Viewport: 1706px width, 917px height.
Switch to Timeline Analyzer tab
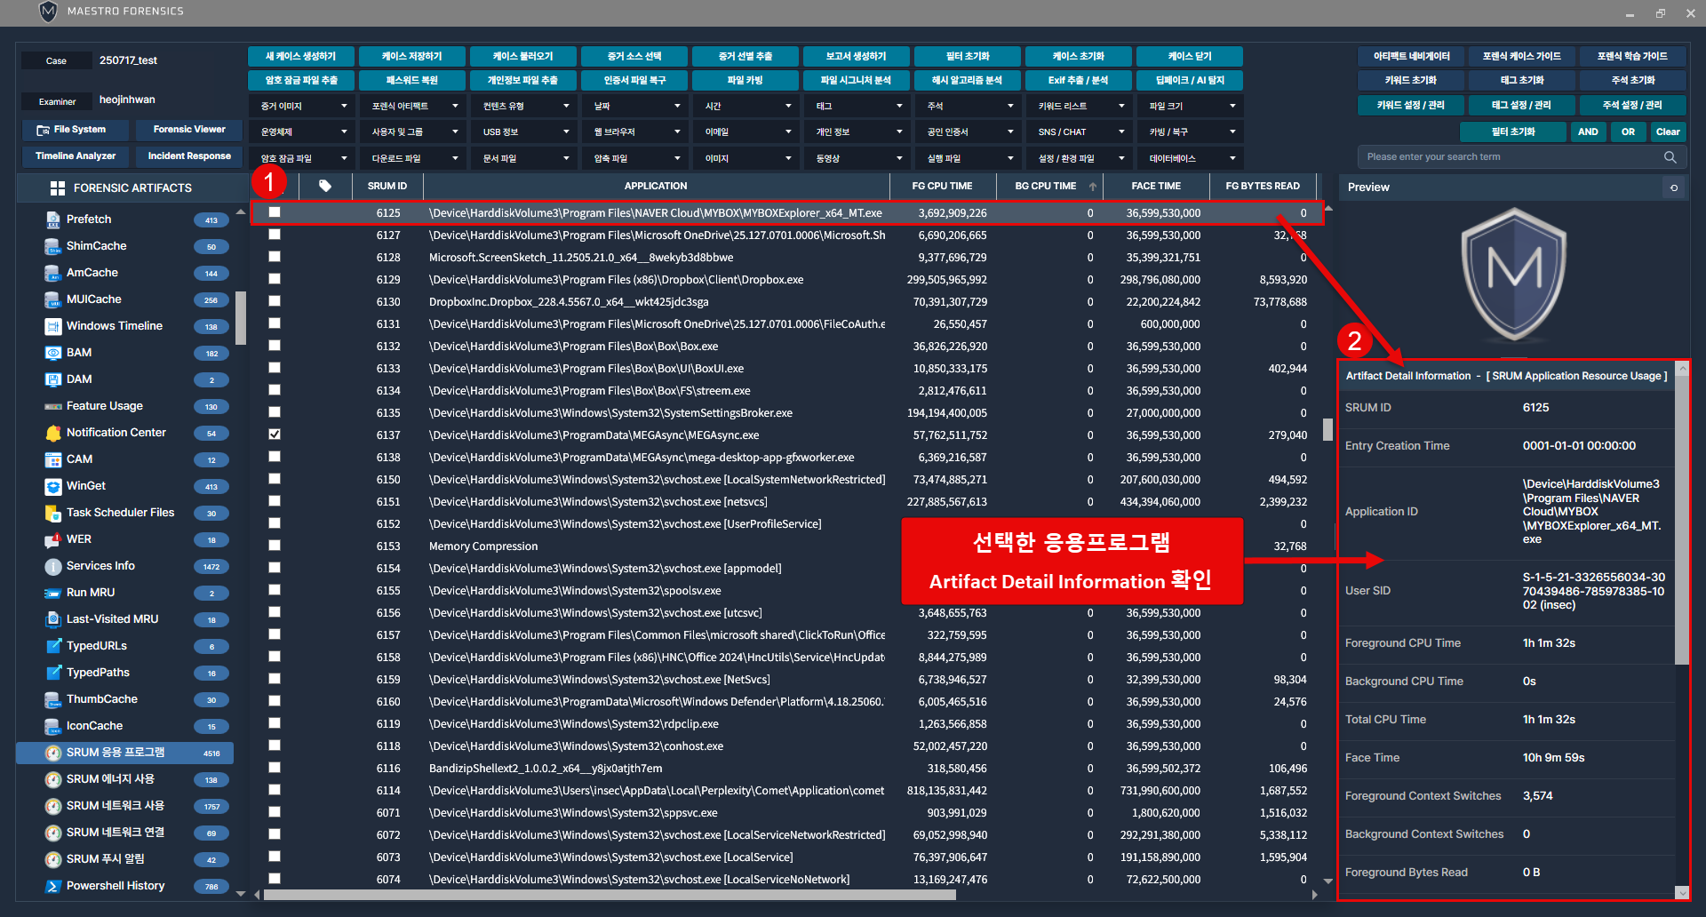coord(76,156)
